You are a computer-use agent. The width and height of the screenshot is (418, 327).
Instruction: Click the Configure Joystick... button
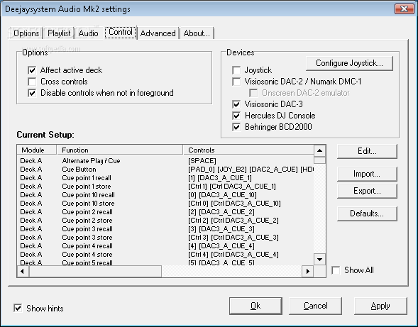pyautogui.click(x=349, y=63)
